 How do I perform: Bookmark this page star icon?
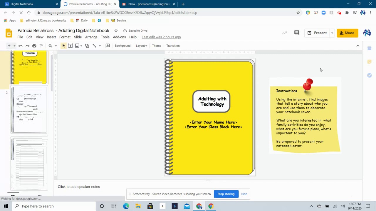point(298,13)
